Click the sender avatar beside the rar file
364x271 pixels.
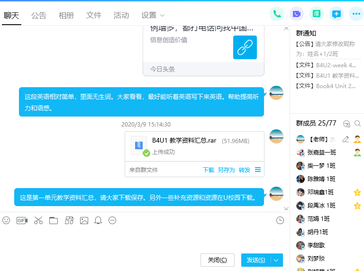(x=276, y=136)
